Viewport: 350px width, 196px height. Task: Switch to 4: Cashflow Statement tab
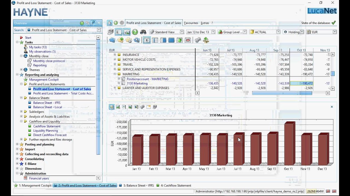click(174, 185)
